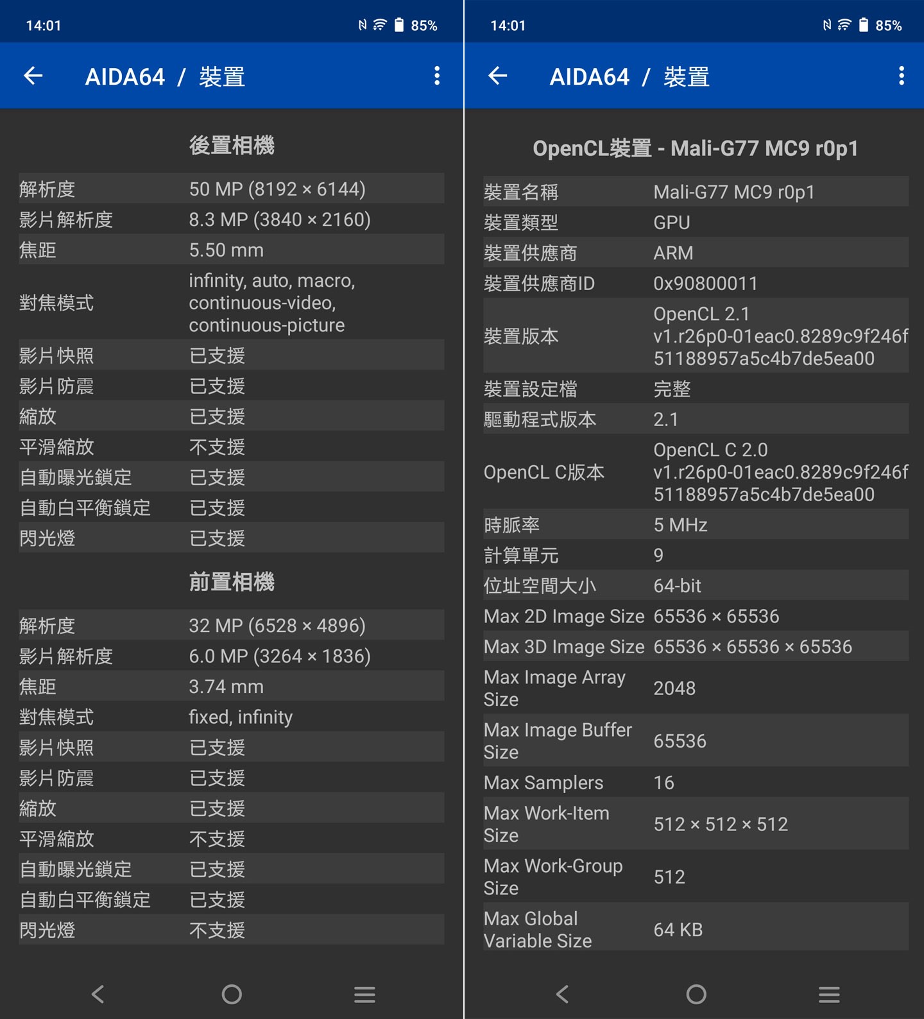Viewport: 924px width, 1019px height.
Task: Tap the front camera 自動白平衡鎖定 row label
Action: point(85,899)
